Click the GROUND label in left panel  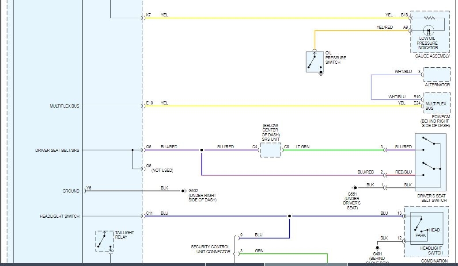click(71, 191)
